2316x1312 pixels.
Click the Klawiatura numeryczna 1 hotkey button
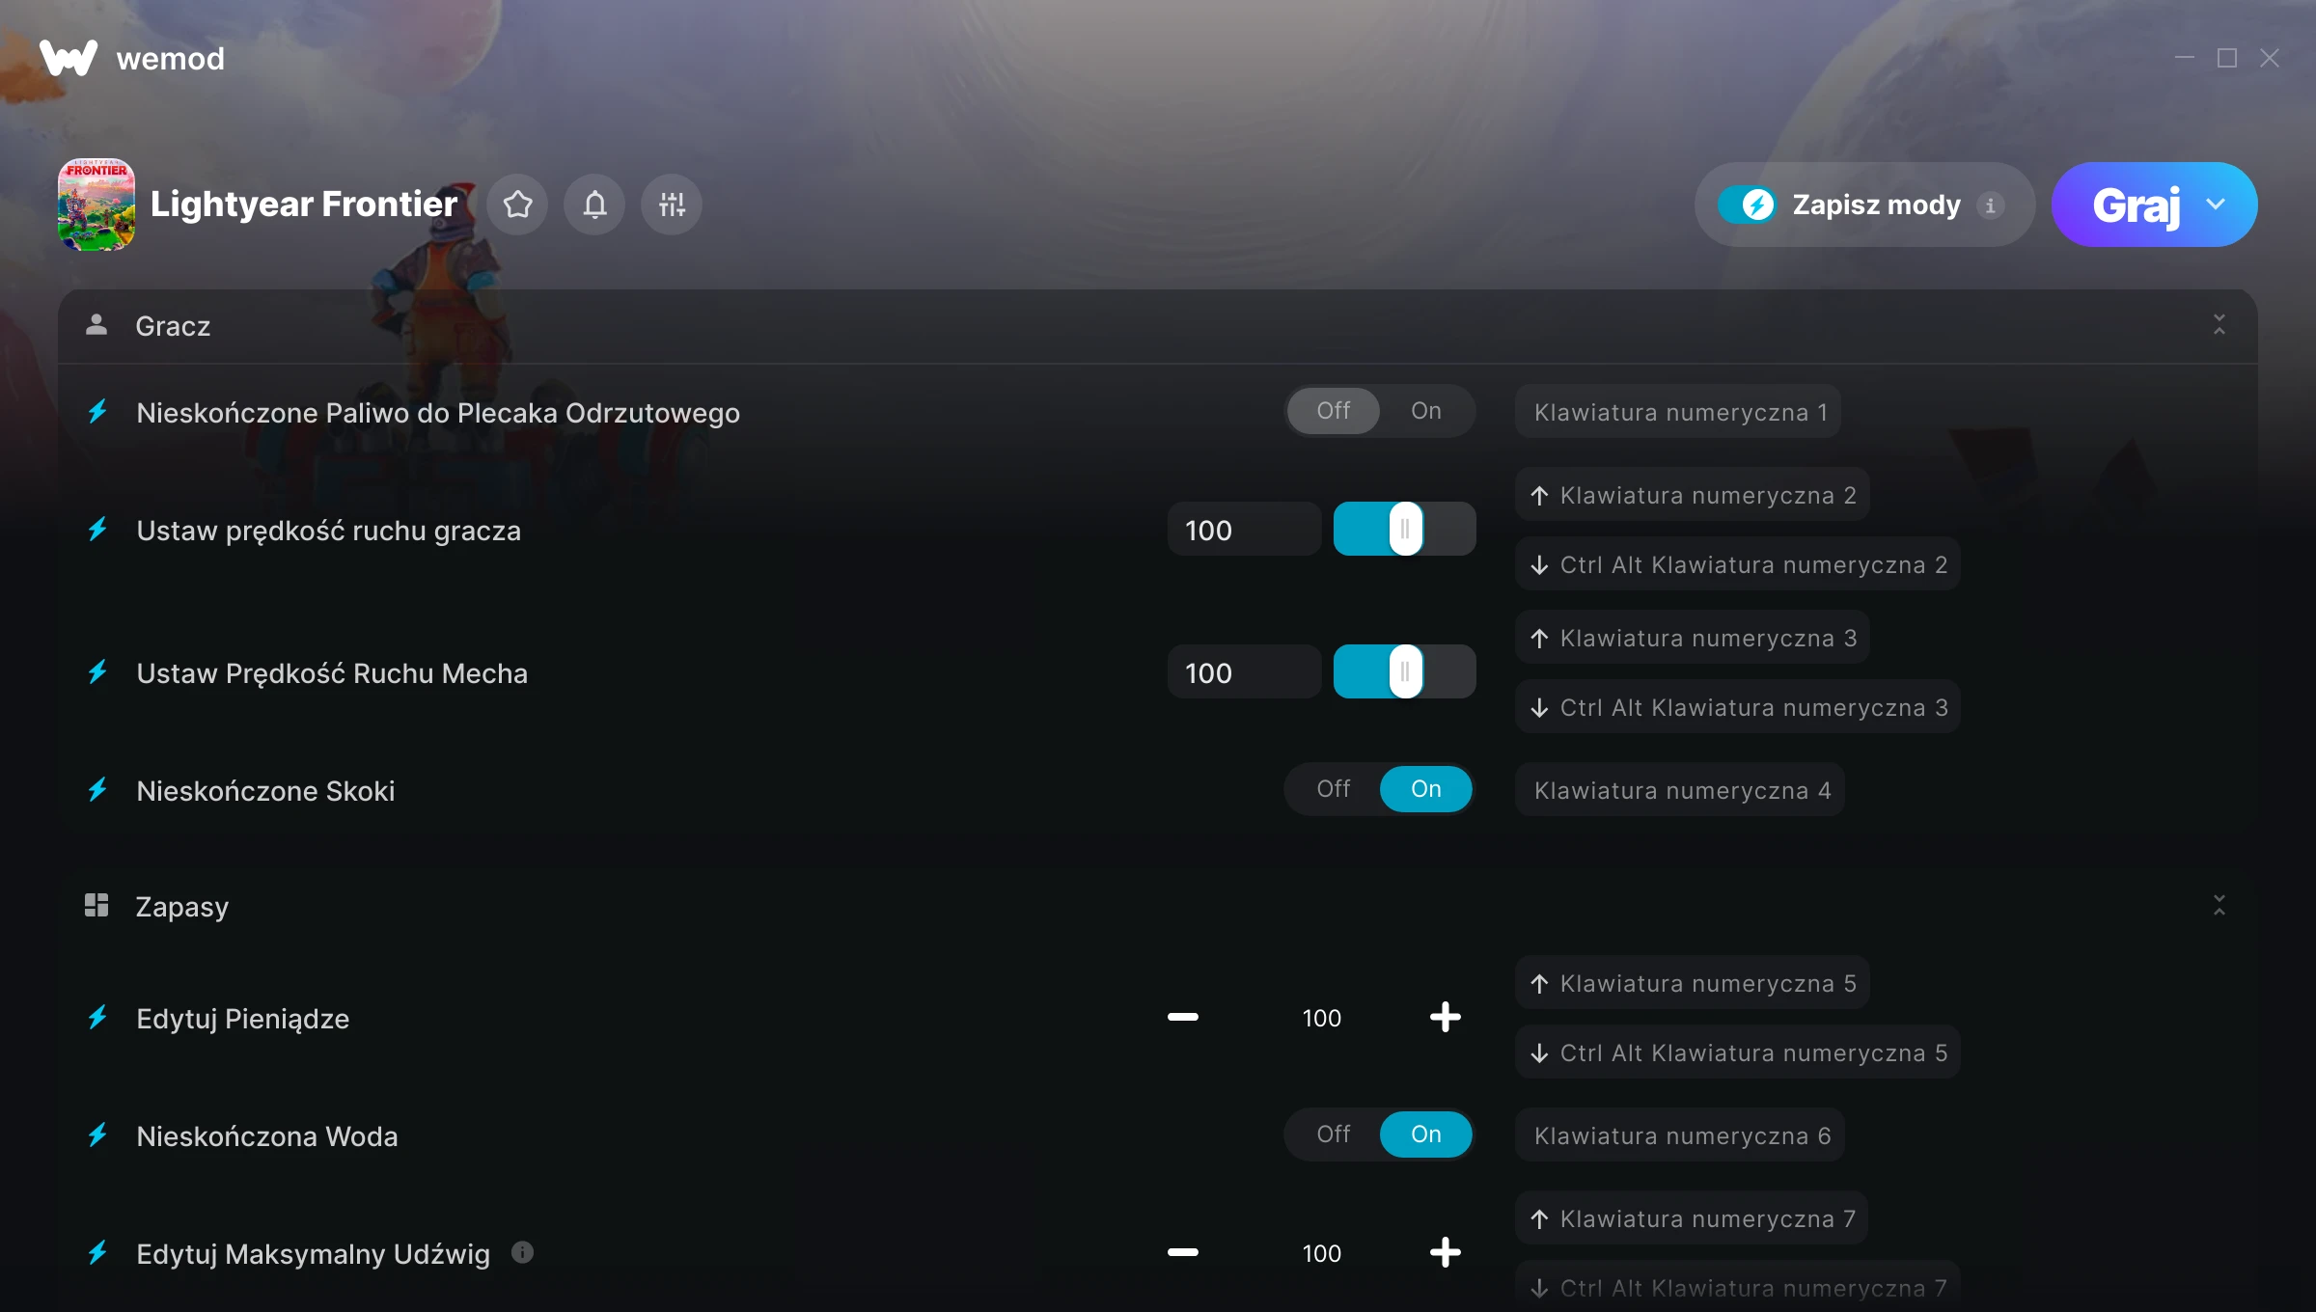(x=1679, y=412)
